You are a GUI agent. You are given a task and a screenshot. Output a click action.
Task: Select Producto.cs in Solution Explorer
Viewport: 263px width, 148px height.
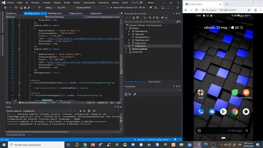click(141, 46)
